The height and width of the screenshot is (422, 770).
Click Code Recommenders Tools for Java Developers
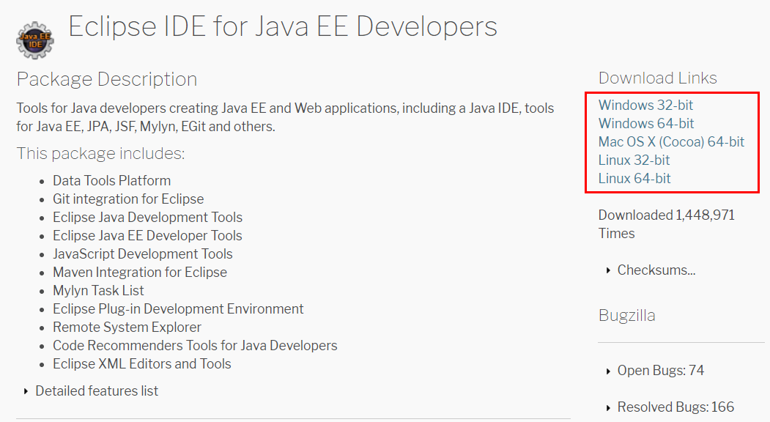[x=195, y=346]
